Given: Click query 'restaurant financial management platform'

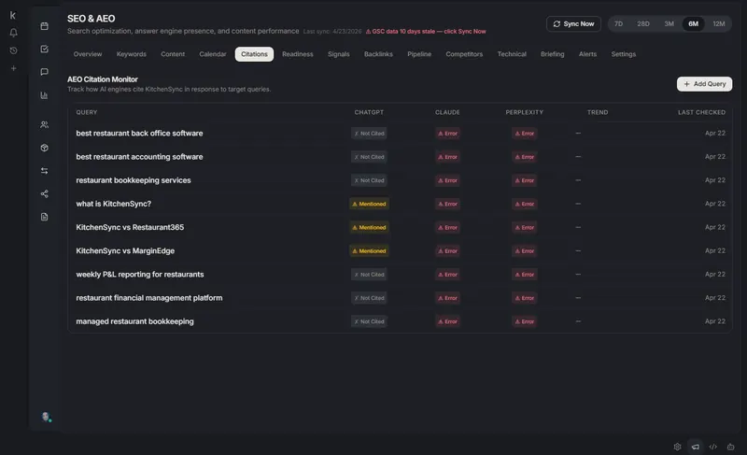Looking at the screenshot, I should coord(149,298).
